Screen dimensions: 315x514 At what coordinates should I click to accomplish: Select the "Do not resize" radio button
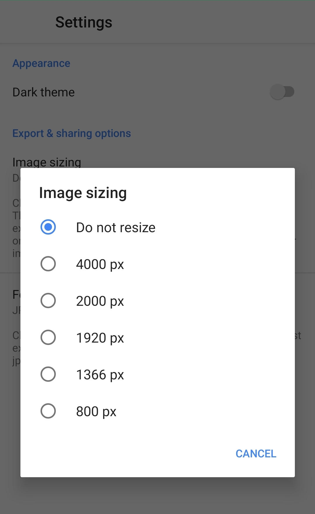tap(48, 227)
